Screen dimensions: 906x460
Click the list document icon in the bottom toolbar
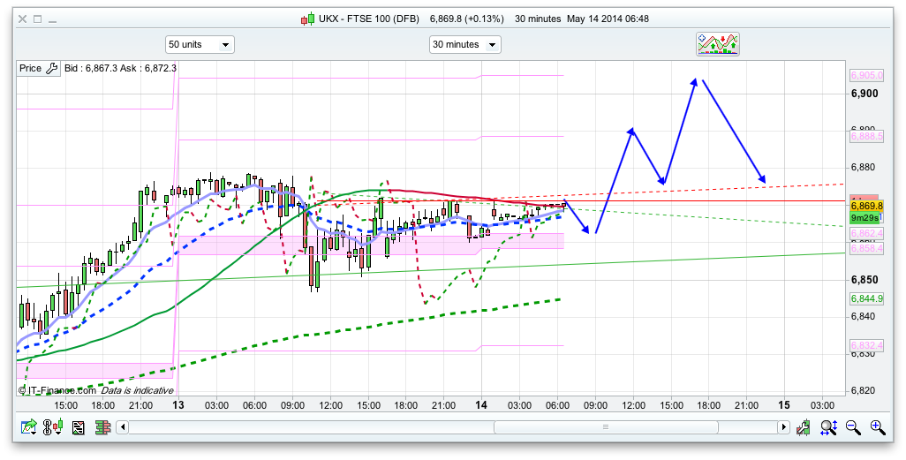[78, 427]
